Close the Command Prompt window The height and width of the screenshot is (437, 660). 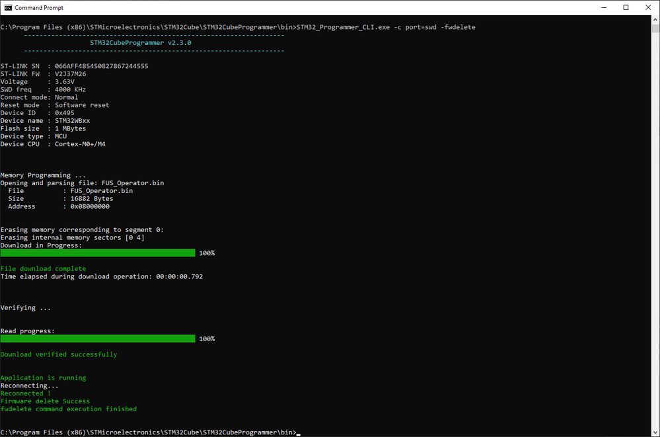(648, 7)
